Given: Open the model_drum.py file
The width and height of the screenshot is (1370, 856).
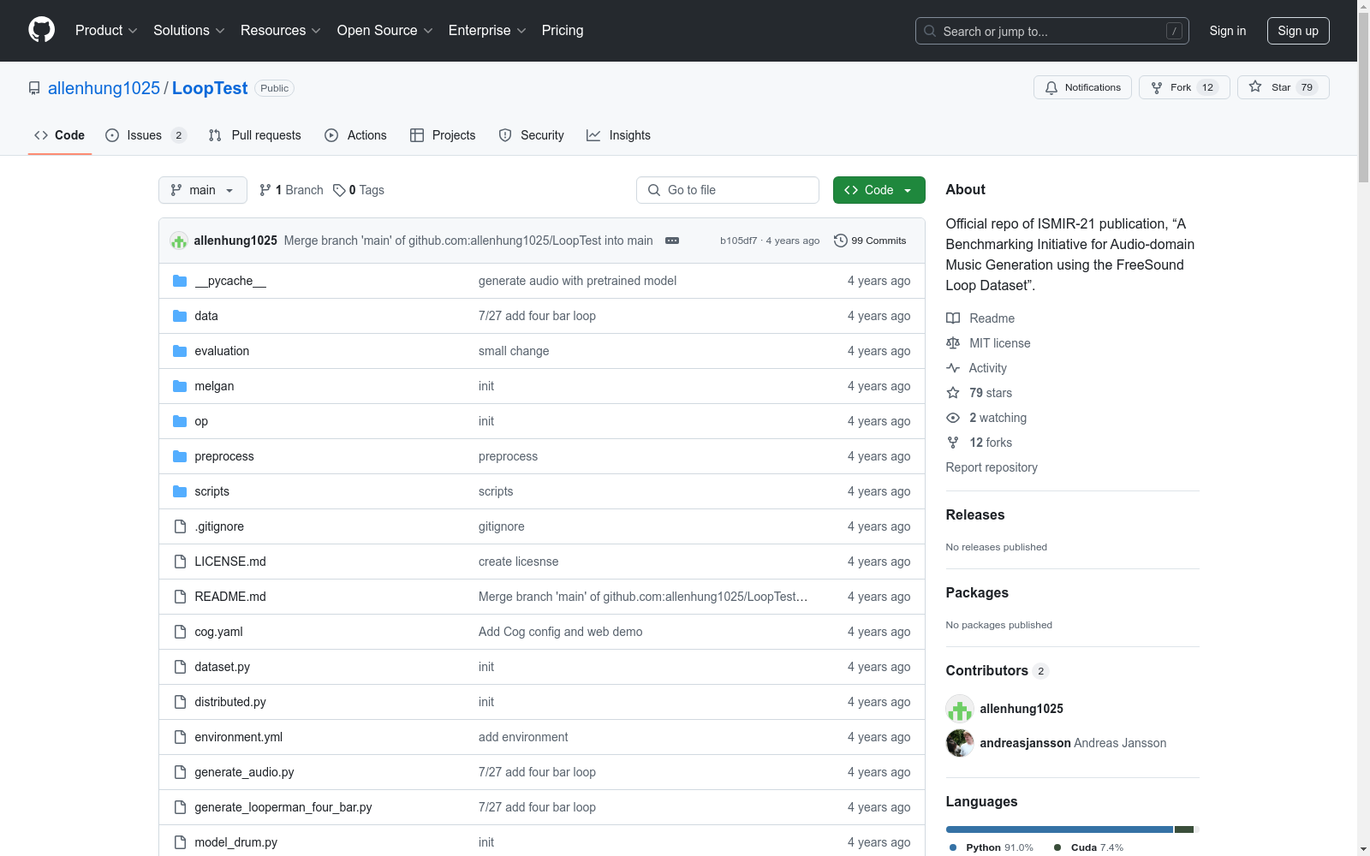Looking at the screenshot, I should click(x=236, y=842).
